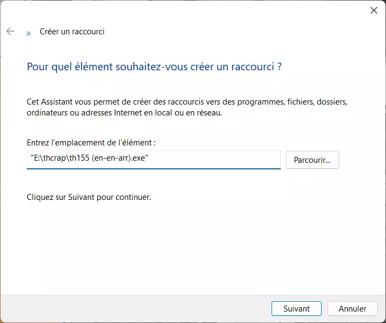Click the blue "Pour quel élément" heading

tap(154, 67)
